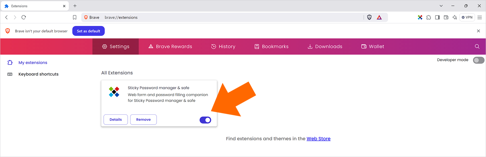Open Sticky Password extension toolbar icon
Image resolution: width=486 pixels, height=157 pixels.
420,17
